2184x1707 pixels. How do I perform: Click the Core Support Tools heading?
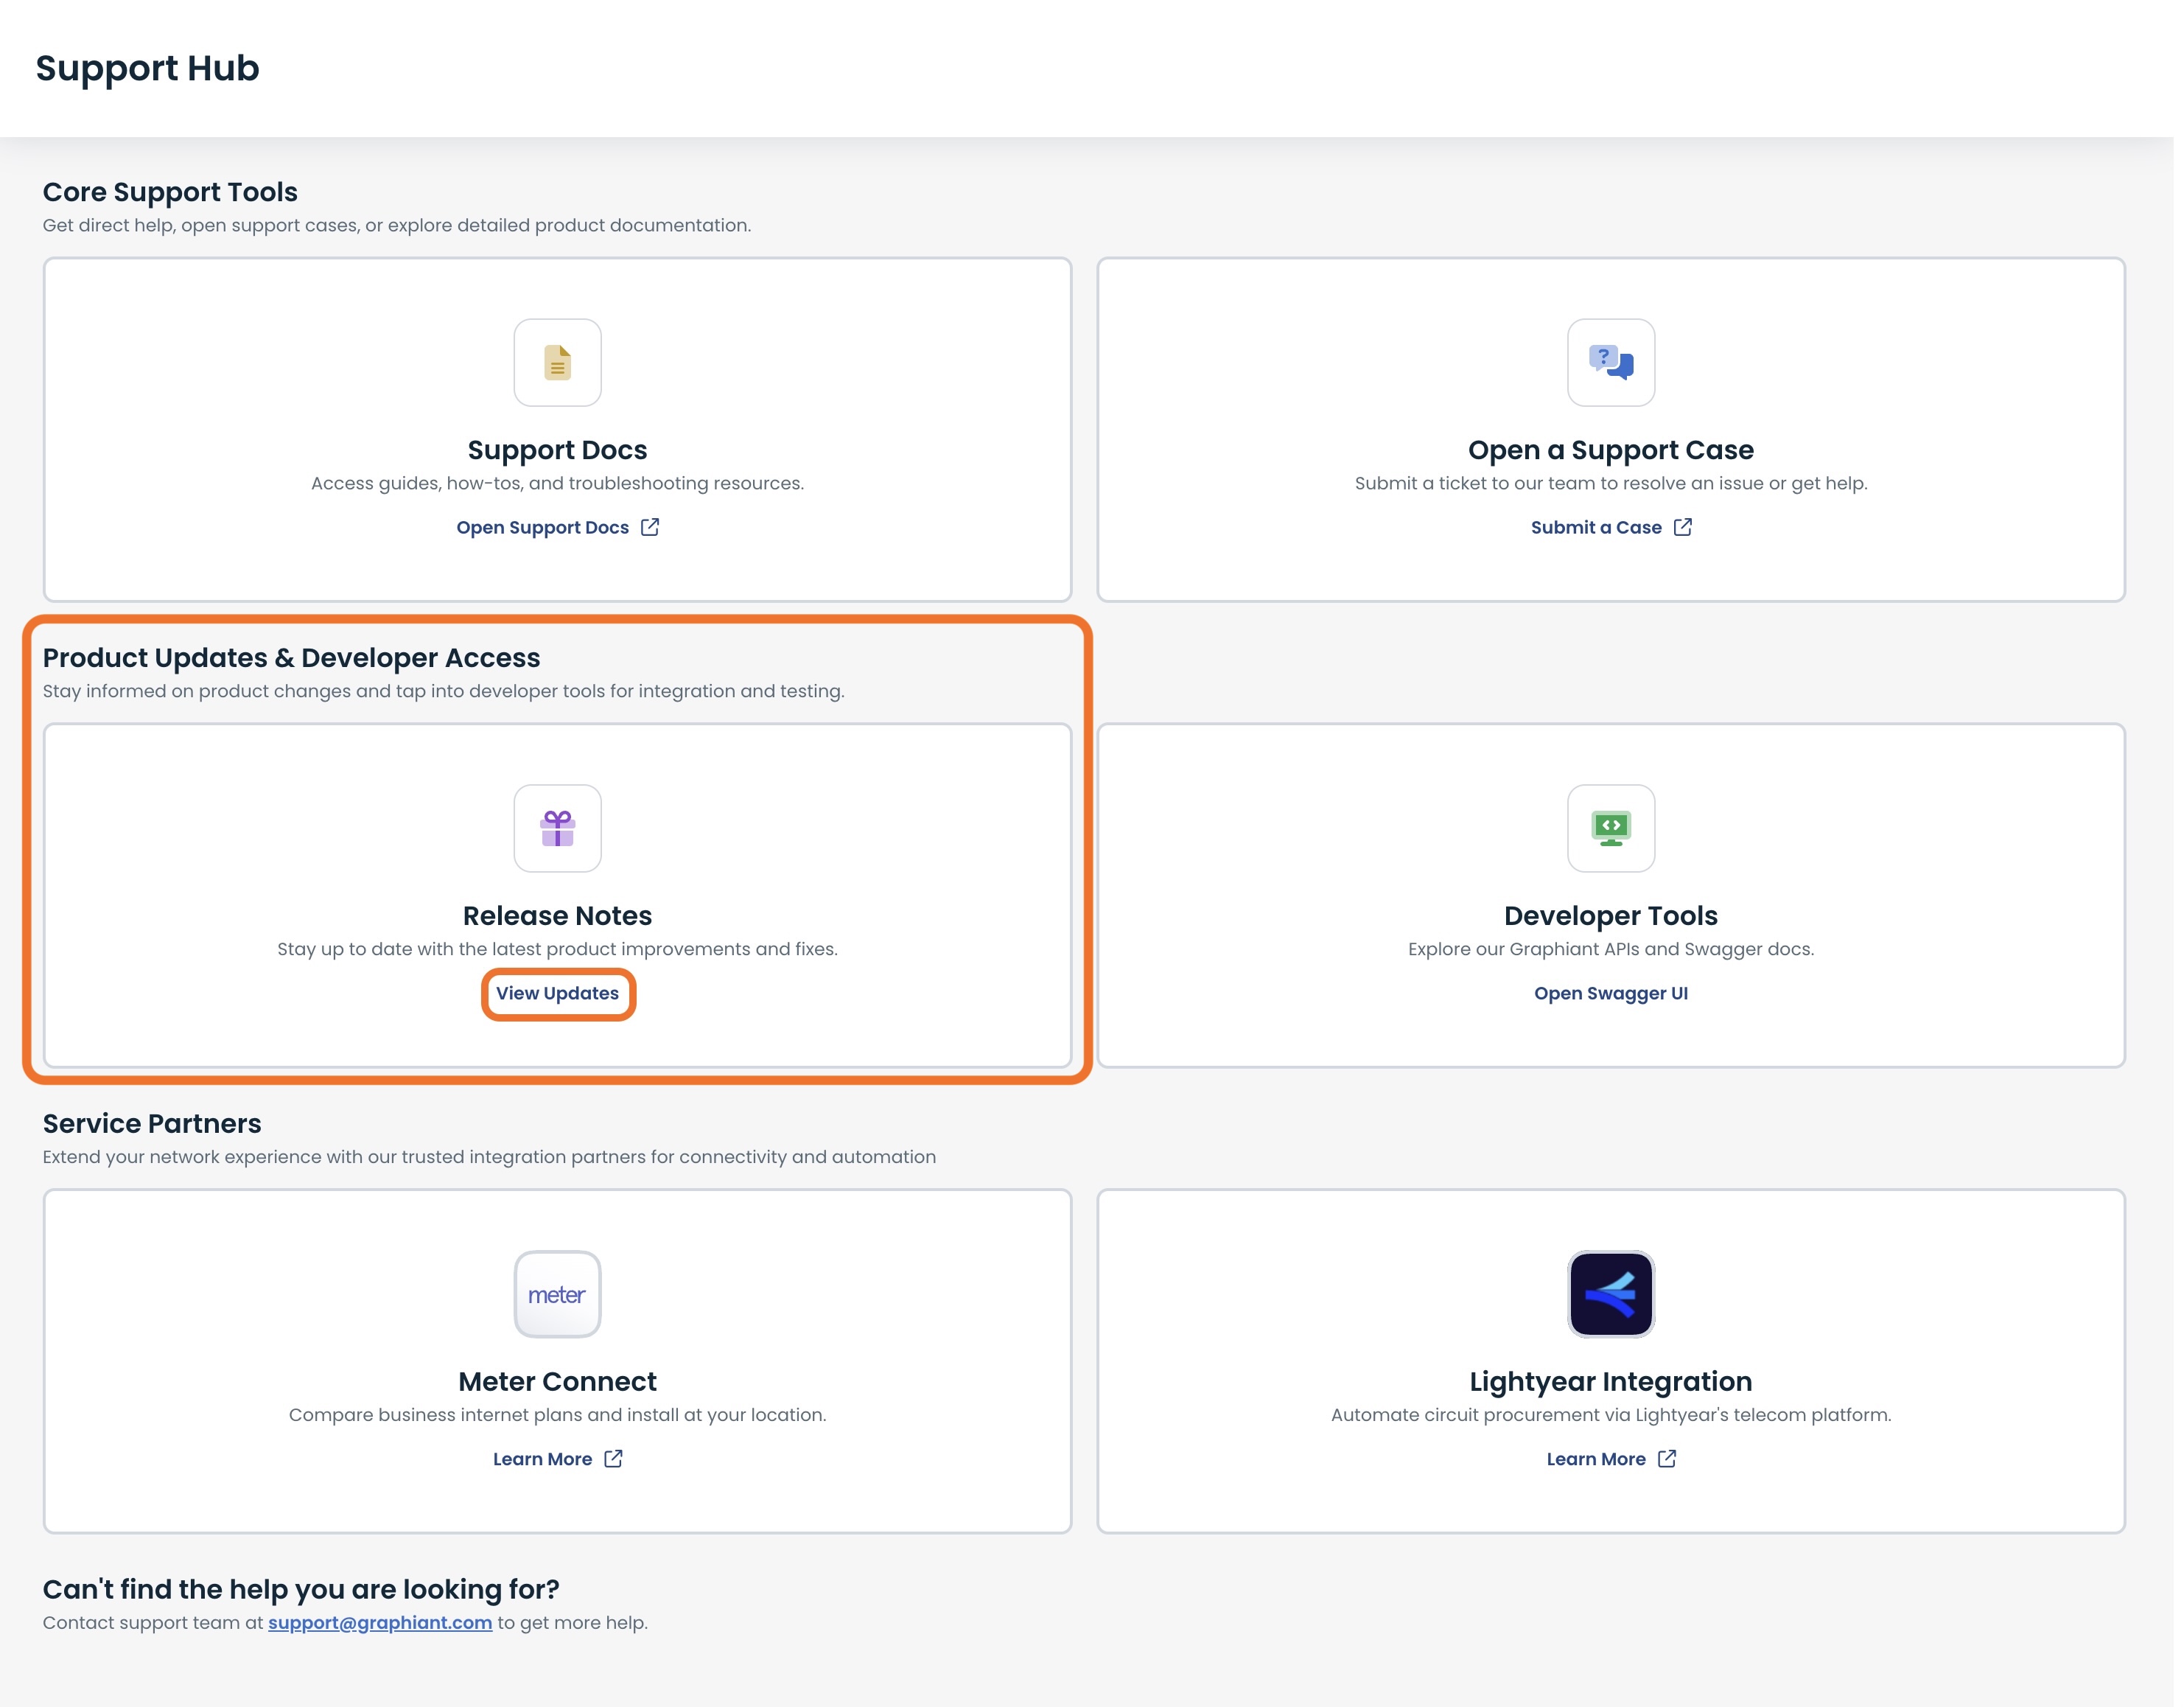(x=170, y=192)
